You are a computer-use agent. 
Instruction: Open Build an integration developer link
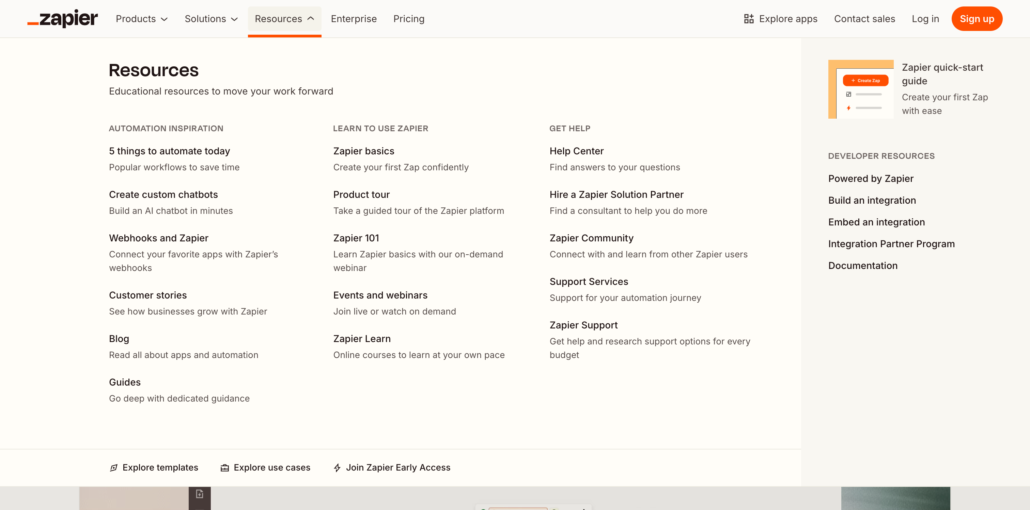pos(872,200)
